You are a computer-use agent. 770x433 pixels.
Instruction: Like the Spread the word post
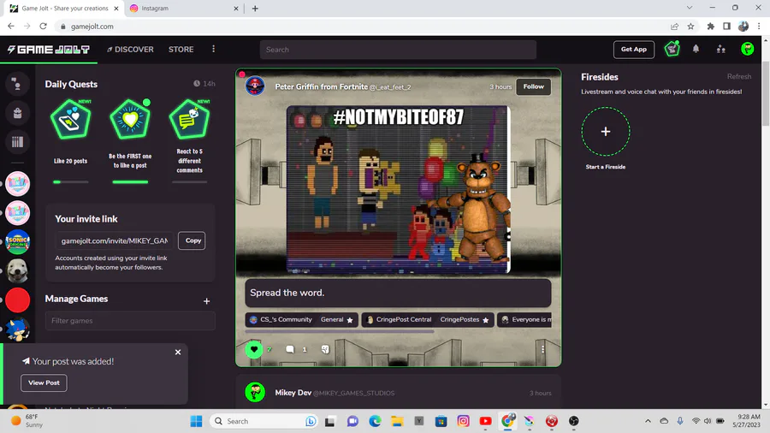pyautogui.click(x=254, y=349)
